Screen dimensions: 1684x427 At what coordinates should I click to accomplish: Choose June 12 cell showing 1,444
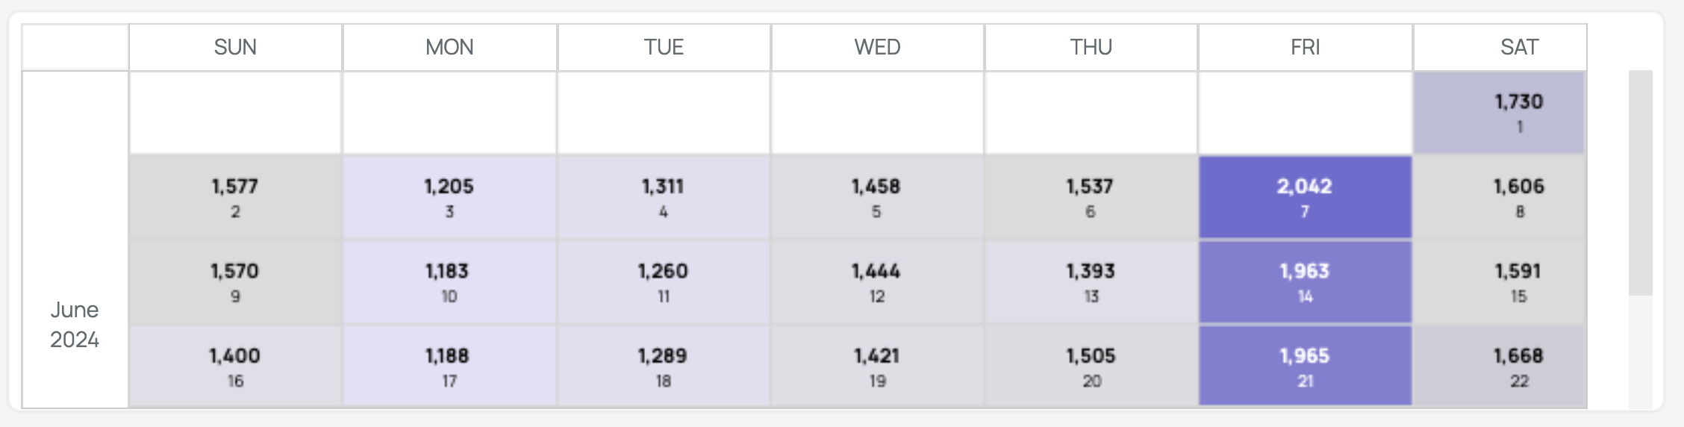877,282
